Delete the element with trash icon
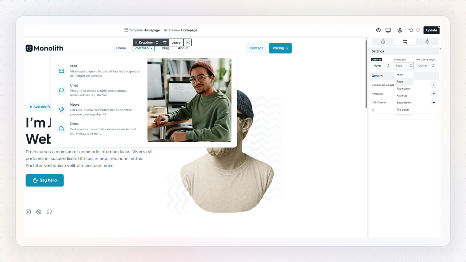The width and height of the screenshot is (466, 262). [x=165, y=43]
